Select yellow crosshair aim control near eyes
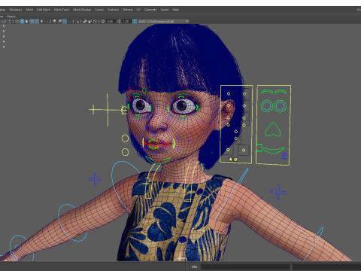The height and width of the screenshot is (271, 361). point(108,110)
